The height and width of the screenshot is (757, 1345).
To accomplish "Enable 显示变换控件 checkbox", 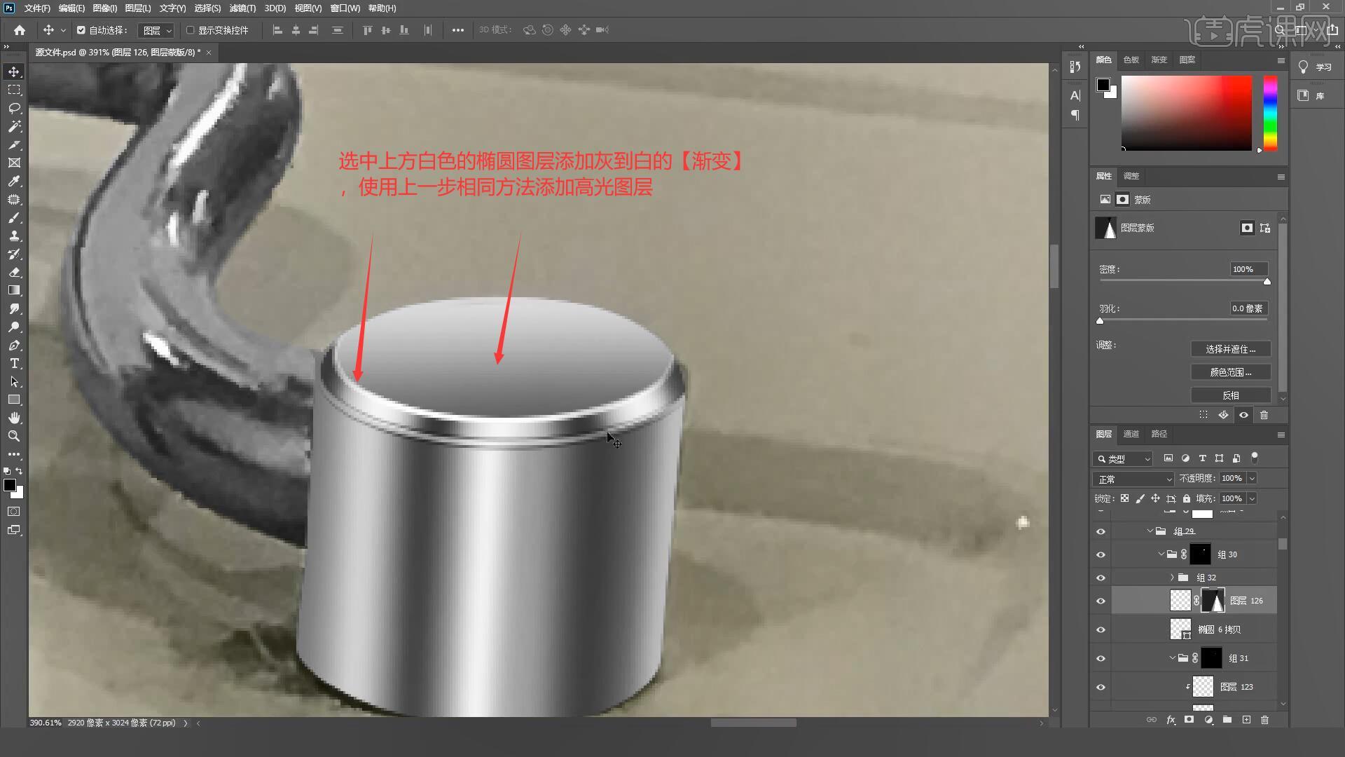I will click(190, 30).
